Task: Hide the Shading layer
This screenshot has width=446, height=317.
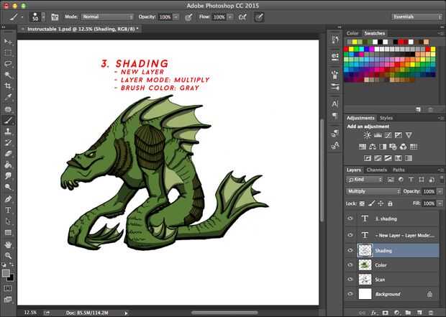Action: click(350, 250)
